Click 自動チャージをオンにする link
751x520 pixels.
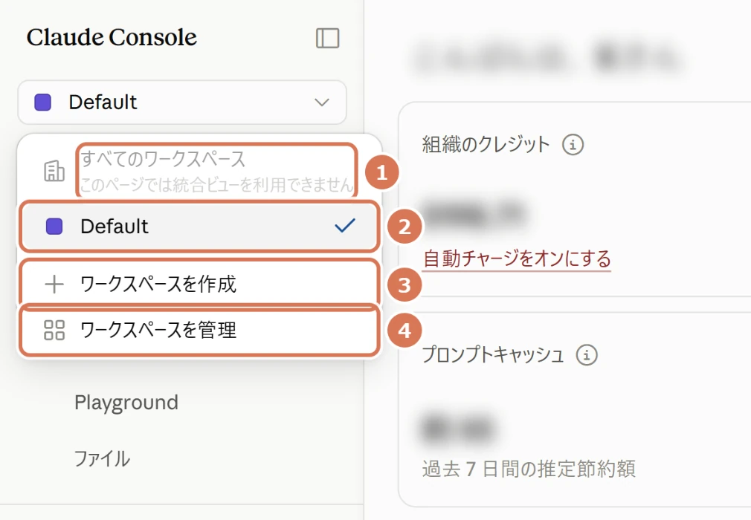pos(517,259)
